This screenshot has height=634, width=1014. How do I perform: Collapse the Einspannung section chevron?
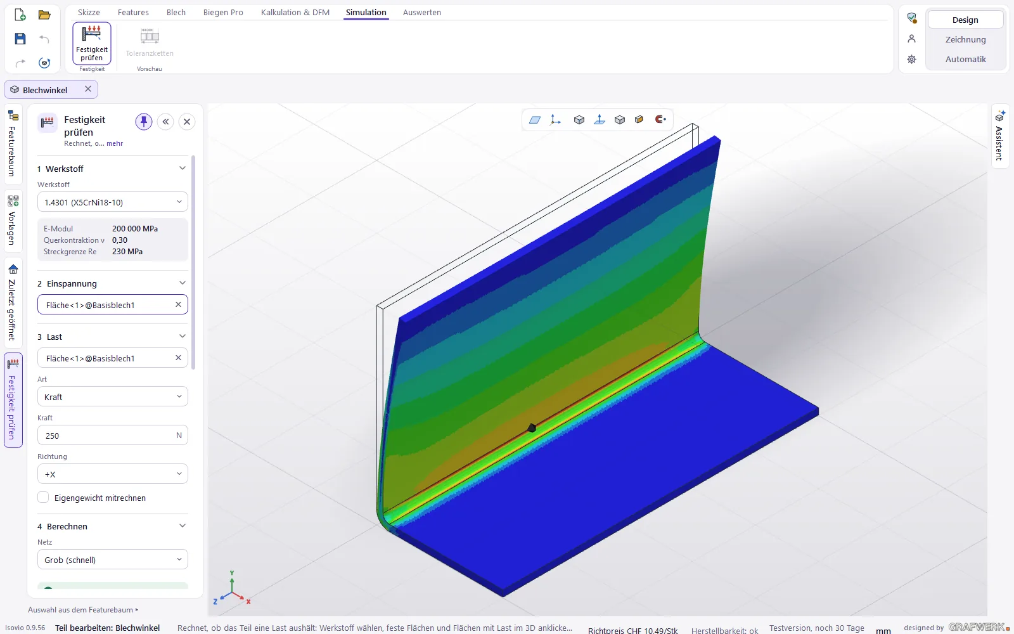click(183, 283)
